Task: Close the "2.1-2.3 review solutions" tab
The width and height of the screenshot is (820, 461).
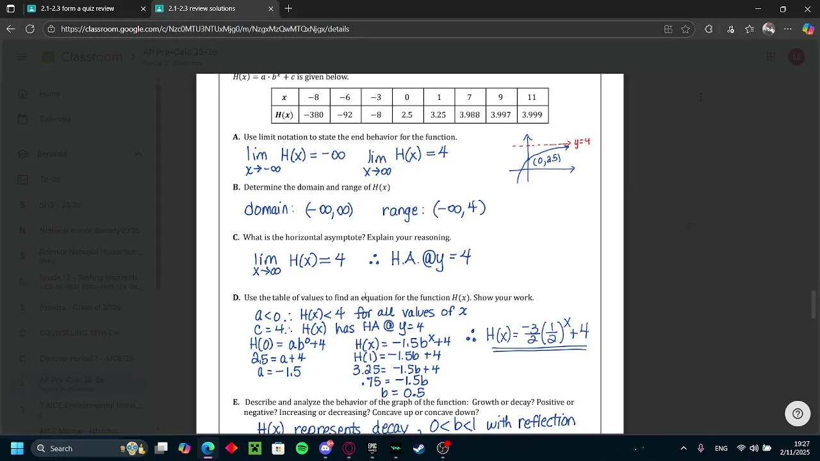Action: (271, 9)
